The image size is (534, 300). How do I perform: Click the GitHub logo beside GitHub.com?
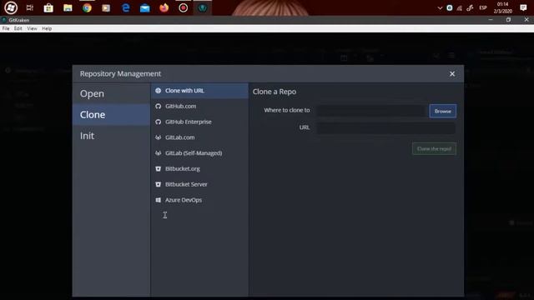coord(158,106)
